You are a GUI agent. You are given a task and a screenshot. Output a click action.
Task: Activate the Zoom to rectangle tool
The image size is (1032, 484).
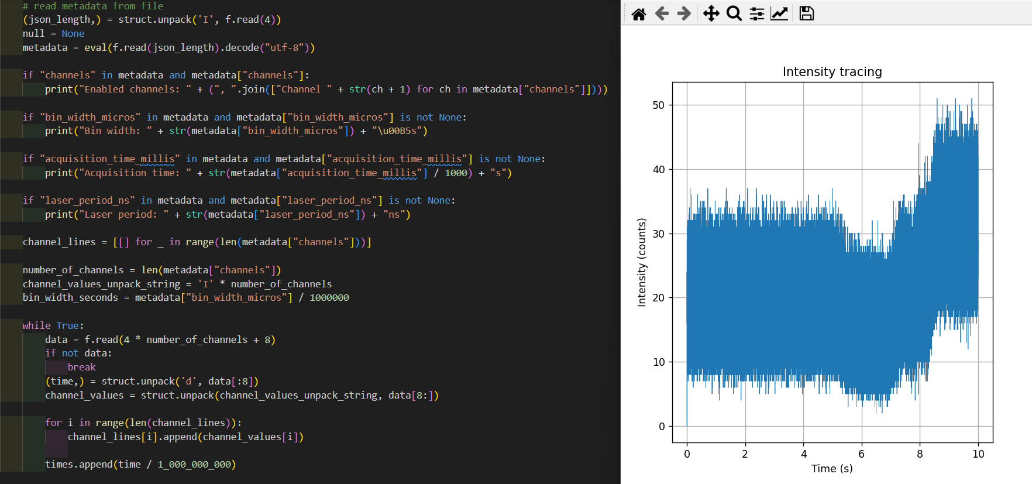[734, 13]
